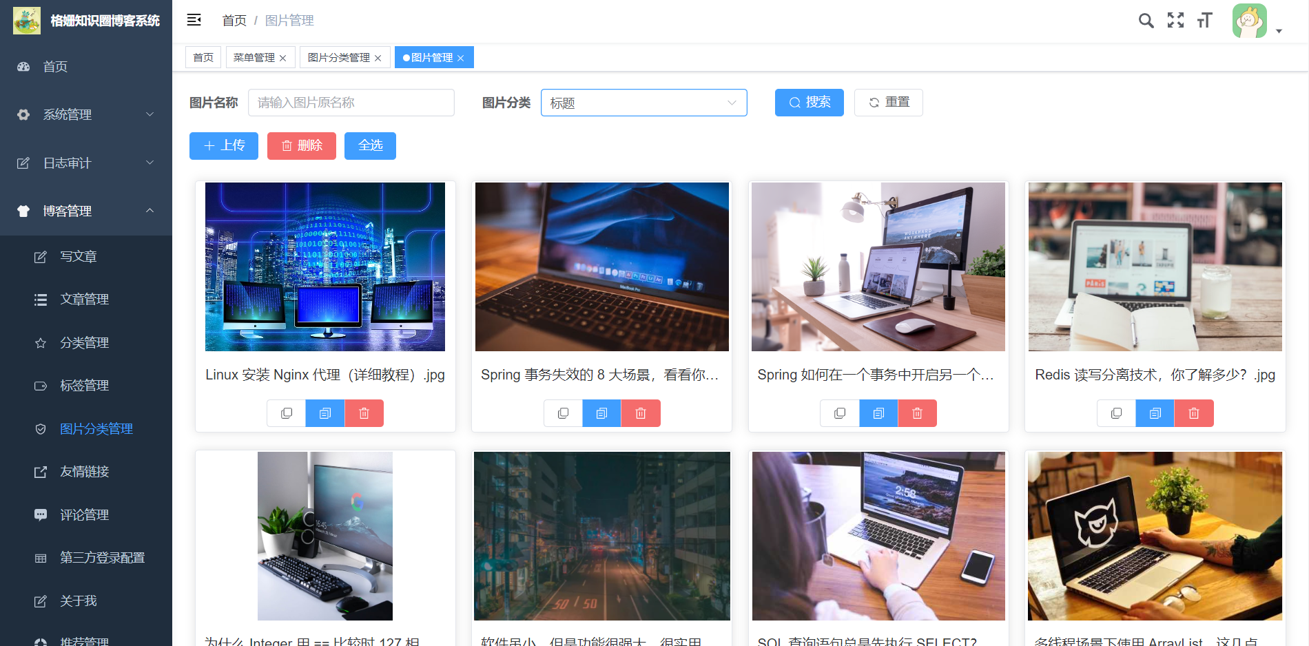Select the Spring 事务失效 laptop thumbnail
This screenshot has height=646, width=1309.
click(x=601, y=267)
